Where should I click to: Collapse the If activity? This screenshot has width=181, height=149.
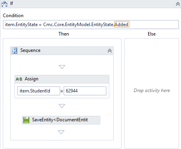178,4
